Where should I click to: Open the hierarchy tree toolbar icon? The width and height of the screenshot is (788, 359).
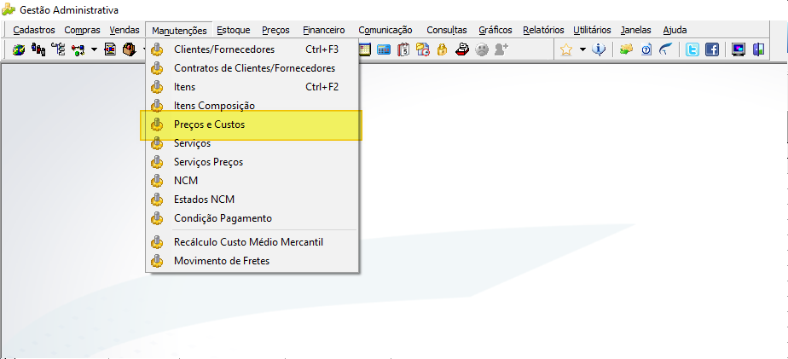coord(59,49)
